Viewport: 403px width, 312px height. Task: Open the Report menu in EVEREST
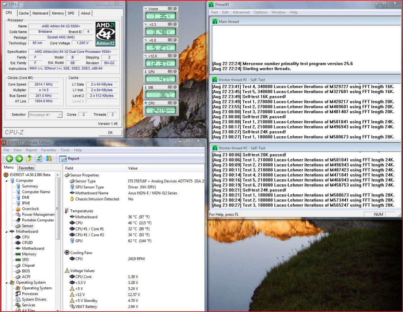[31, 150]
